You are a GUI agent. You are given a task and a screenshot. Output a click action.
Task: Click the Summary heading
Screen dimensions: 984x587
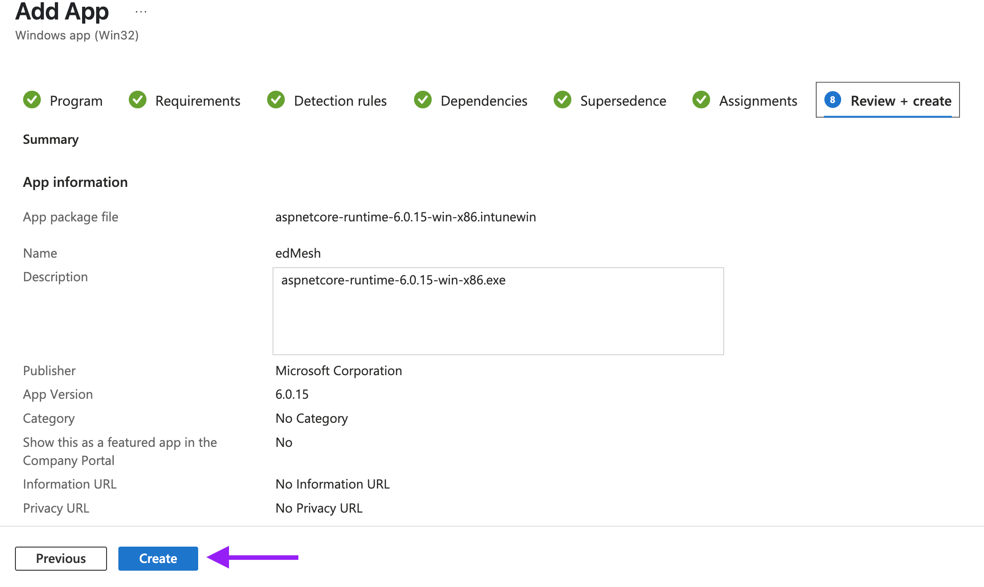pos(51,139)
